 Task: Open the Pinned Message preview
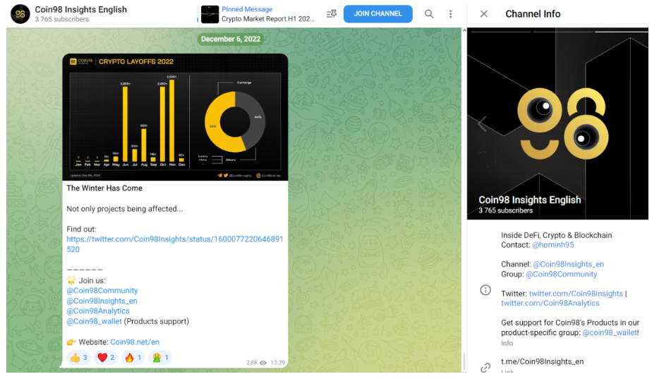click(x=258, y=14)
